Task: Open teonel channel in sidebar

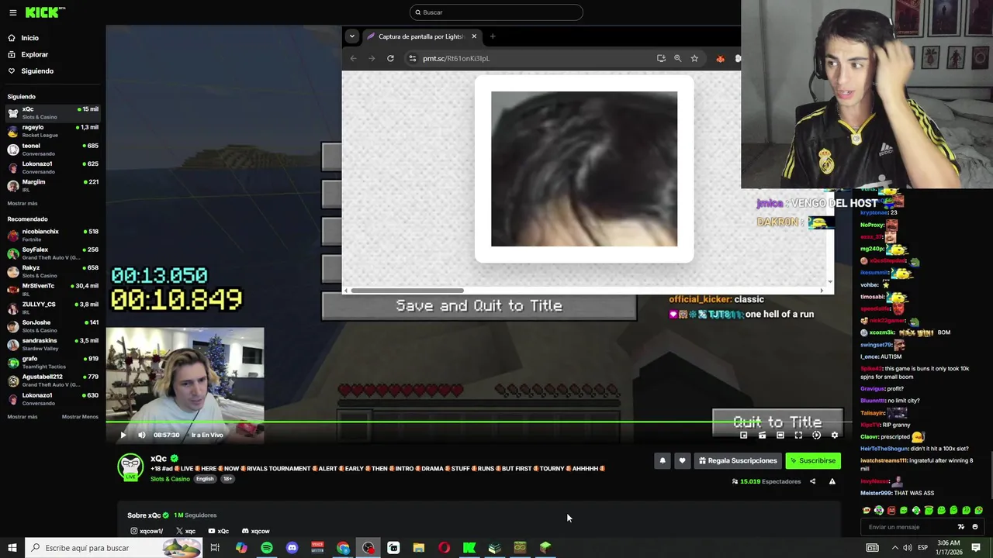Action: coord(53,149)
